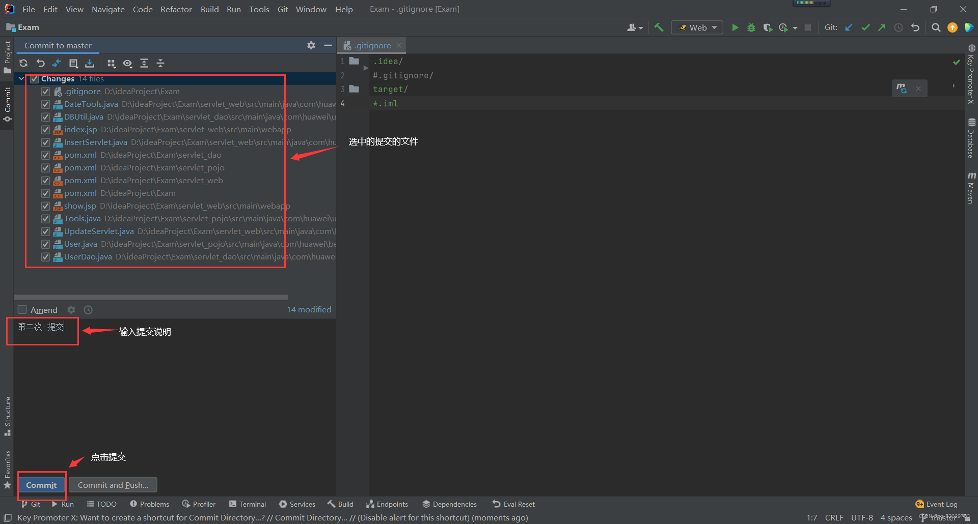Open the user profile dropdown in the toolbar
978x524 pixels.
635,27
